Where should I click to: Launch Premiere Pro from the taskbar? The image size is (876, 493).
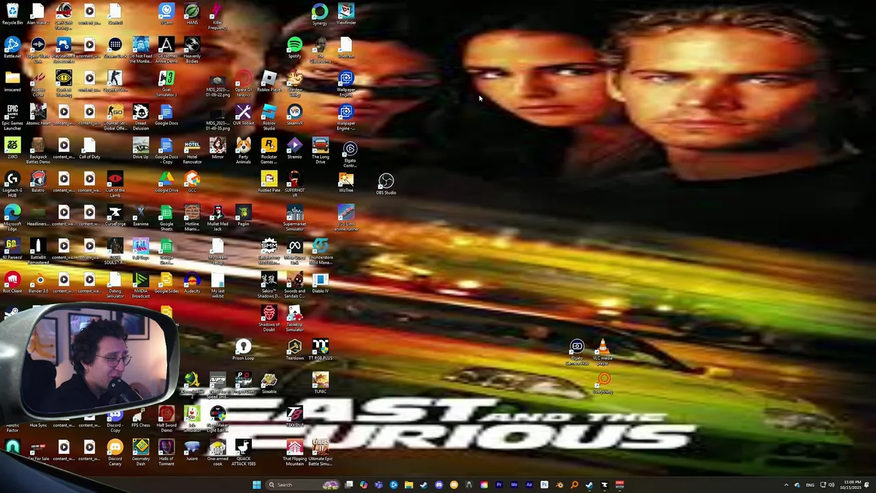pyautogui.click(x=499, y=485)
